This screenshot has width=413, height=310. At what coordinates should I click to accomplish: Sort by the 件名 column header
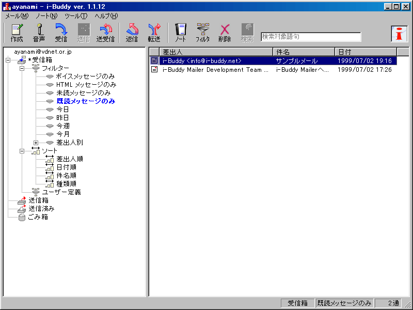tap(304, 52)
